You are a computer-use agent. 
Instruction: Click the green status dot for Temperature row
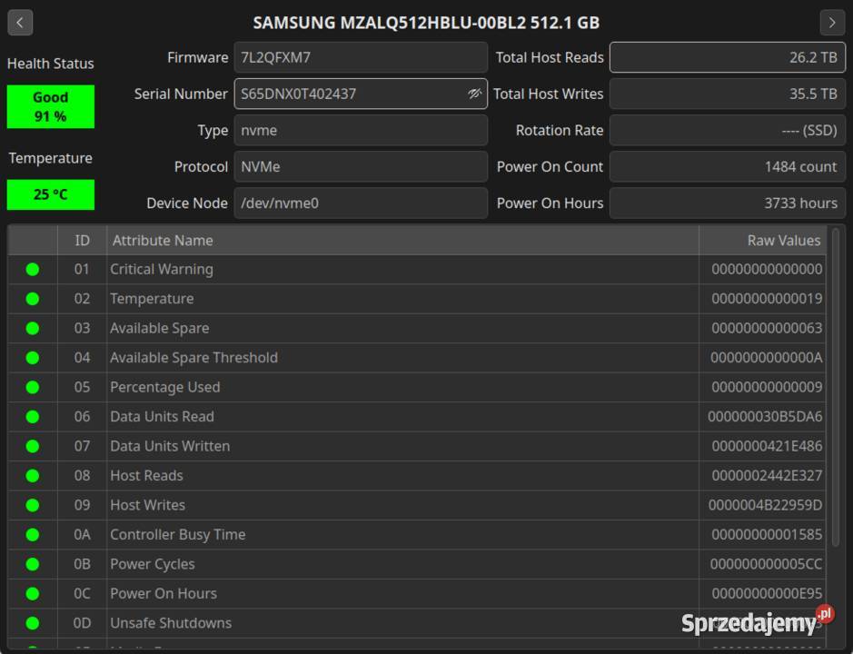[x=33, y=299]
